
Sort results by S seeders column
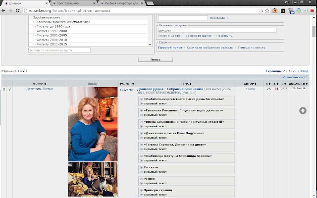coord(268,84)
